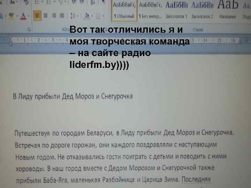Click heading 'В Лиду прибыли Дед Мороз и Снегурочка'
This screenshot has height=188, width=251.
[73, 96]
